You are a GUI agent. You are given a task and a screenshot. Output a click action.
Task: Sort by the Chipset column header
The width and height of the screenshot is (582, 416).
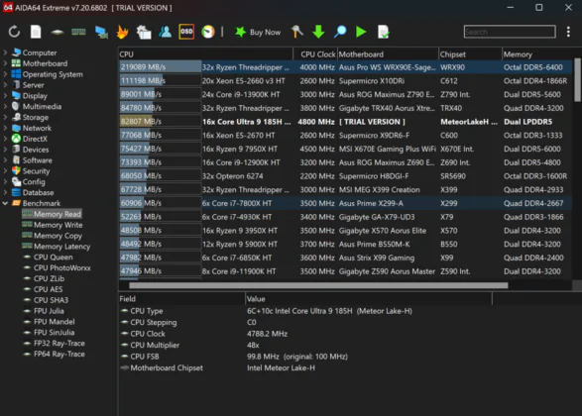click(x=470, y=54)
